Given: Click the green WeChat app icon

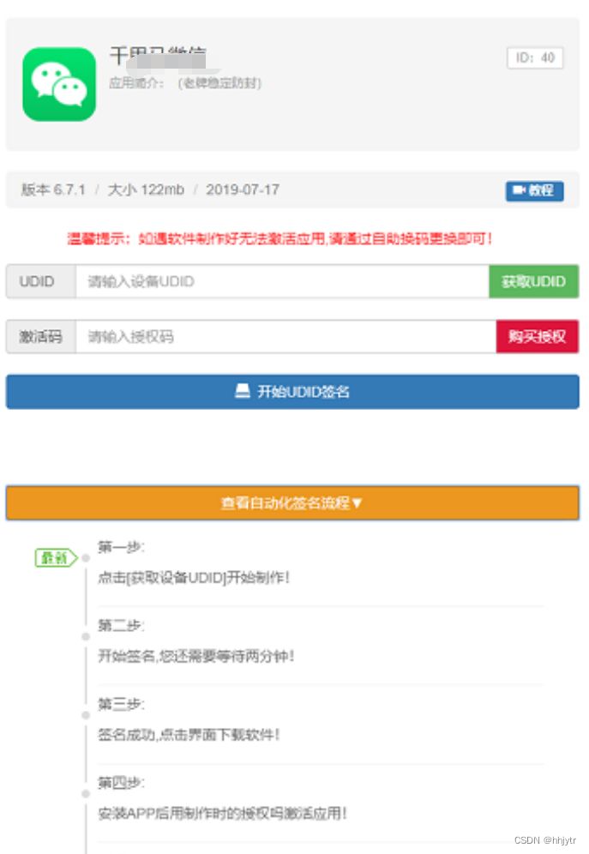Looking at the screenshot, I should [59, 84].
